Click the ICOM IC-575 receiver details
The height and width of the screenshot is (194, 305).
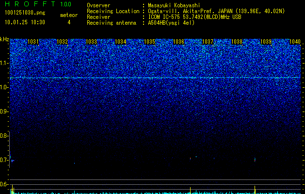pyautogui.click(x=194, y=17)
